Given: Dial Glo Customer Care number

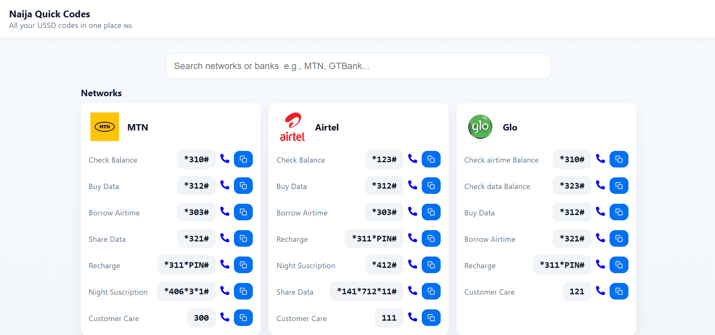Looking at the screenshot, I should 600,291.
